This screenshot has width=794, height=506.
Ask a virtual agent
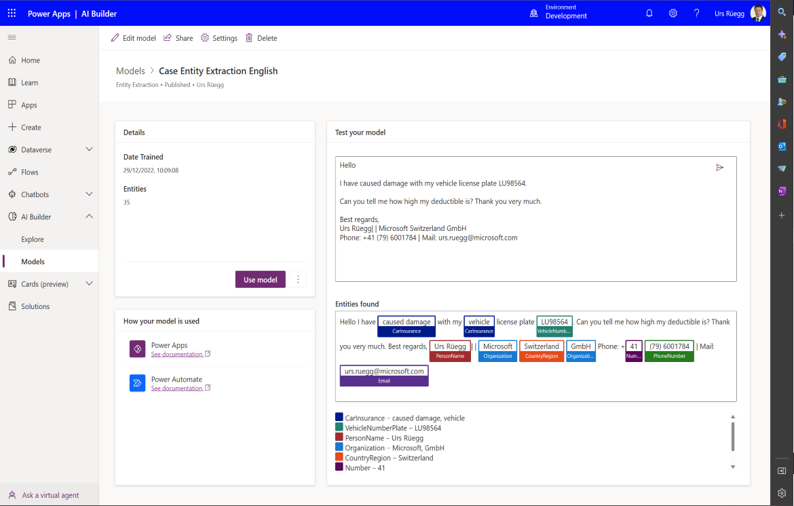50,495
